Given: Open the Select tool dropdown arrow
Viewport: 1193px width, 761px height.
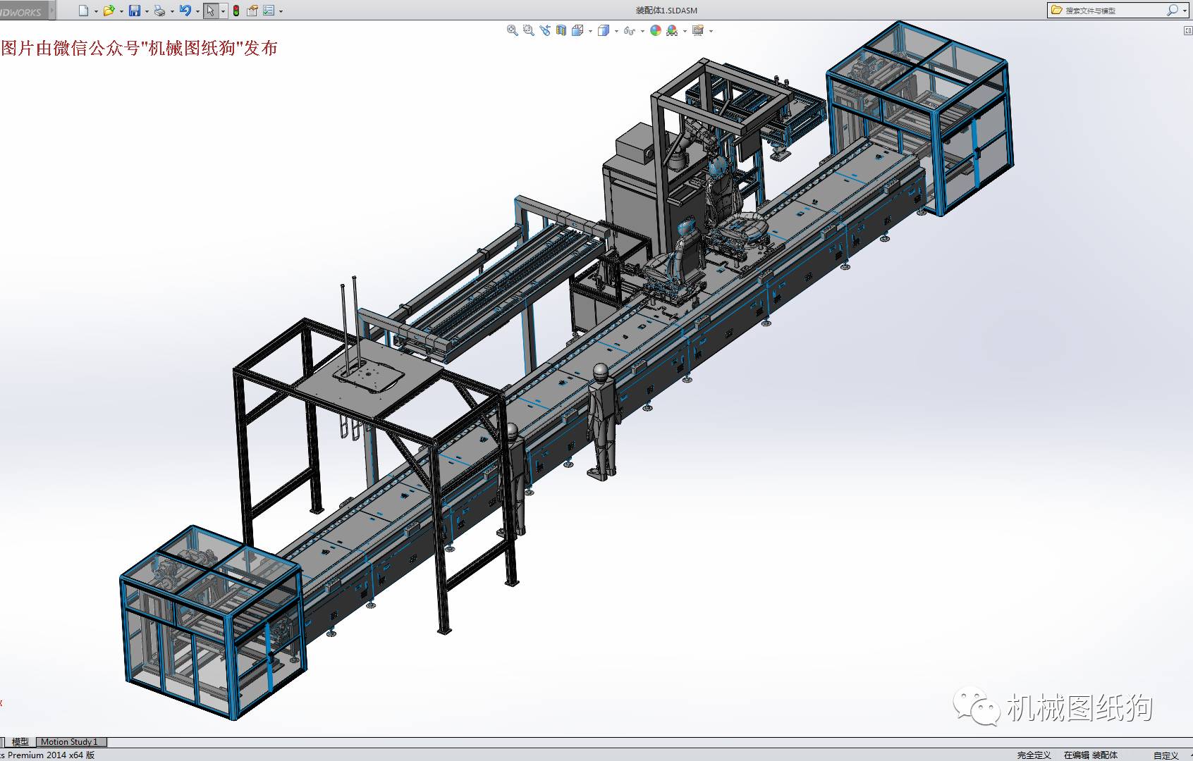Looking at the screenshot, I should coord(224,11).
